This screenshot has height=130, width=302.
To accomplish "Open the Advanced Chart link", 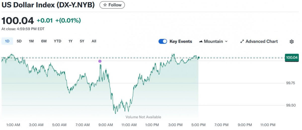I will (x=261, y=42).
